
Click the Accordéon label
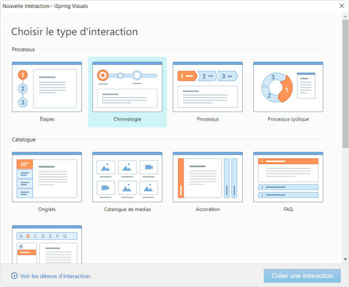coord(208,209)
